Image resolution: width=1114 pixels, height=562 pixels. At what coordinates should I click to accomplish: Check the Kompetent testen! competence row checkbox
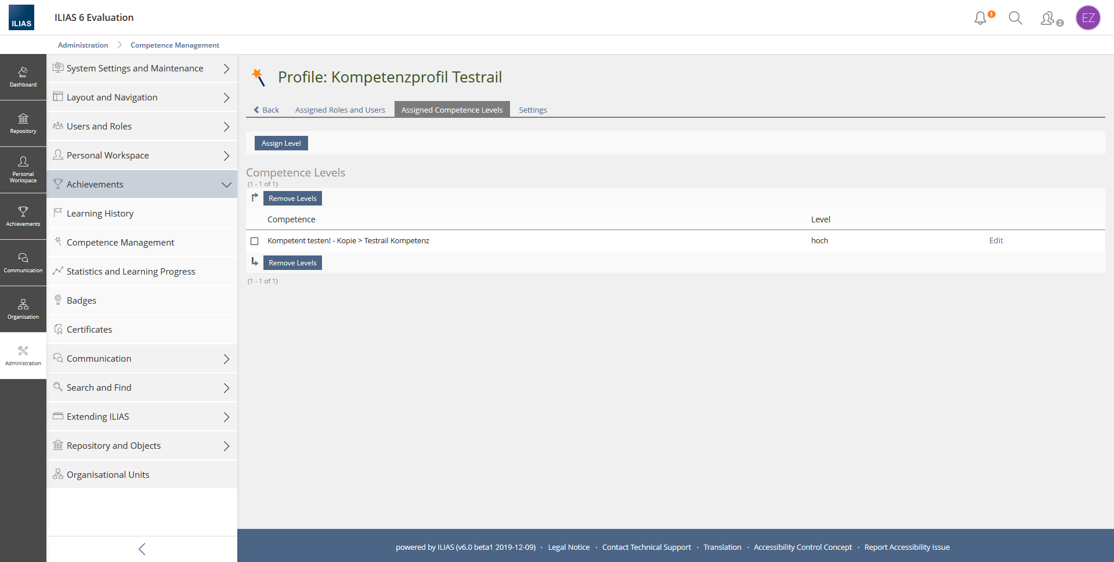click(x=254, y=241)
